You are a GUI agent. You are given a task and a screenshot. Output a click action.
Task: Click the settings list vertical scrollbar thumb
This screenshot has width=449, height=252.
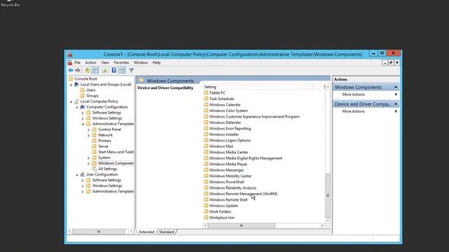click(328, 195)
